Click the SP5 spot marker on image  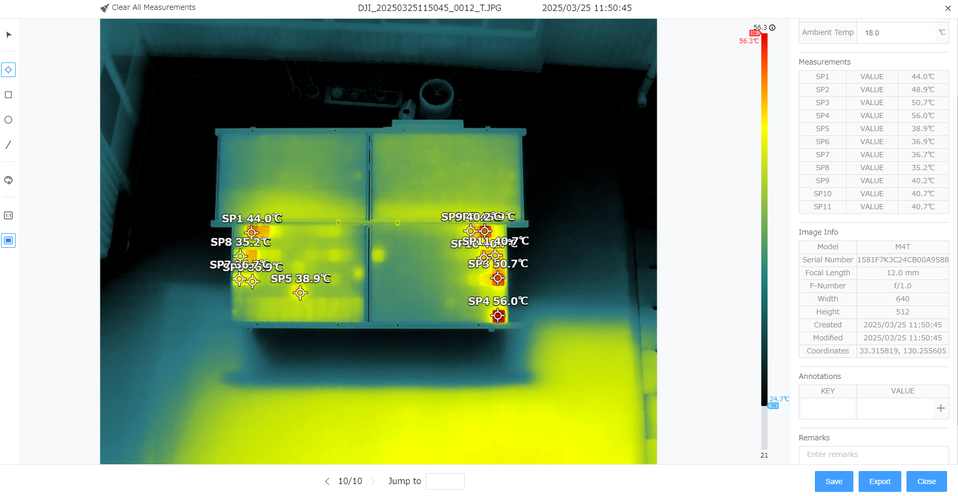click(x=300, y=293)
